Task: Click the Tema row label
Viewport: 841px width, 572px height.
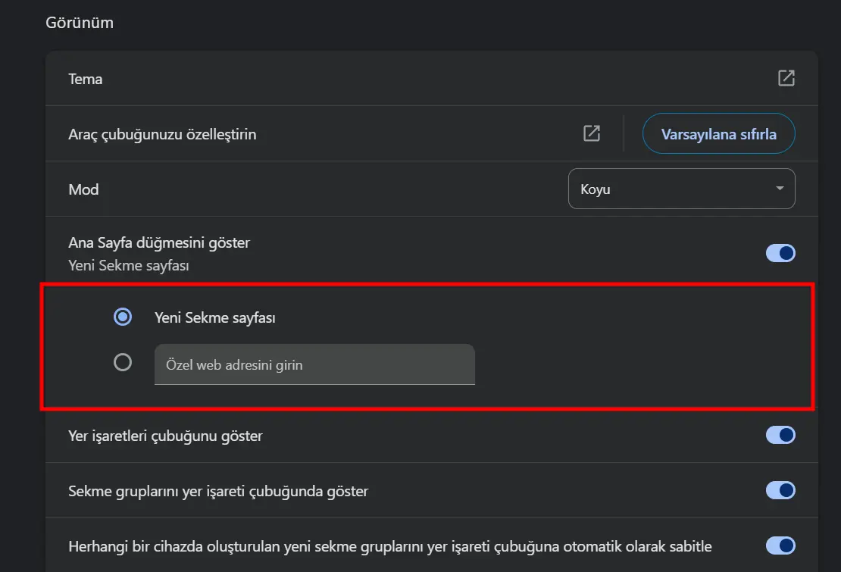Action: click(86, 79)
